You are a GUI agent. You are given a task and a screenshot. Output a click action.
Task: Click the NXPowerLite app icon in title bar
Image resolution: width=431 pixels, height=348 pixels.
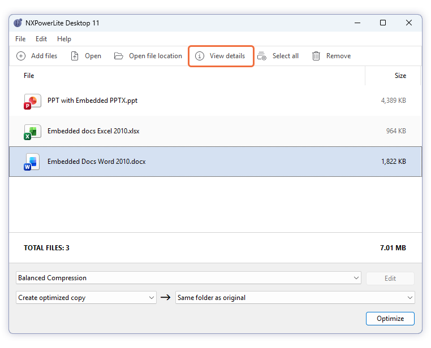18,23
